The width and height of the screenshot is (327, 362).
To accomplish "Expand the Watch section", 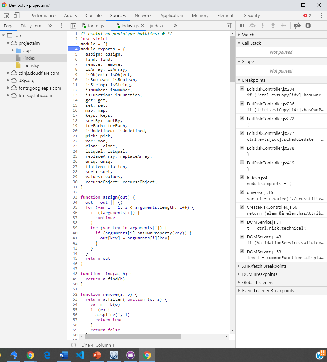I will pyautogui.click(x=248, y=35).
